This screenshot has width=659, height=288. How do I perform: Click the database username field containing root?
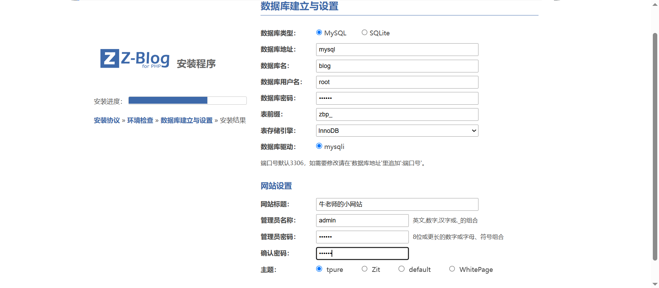(x=397, y=82)
